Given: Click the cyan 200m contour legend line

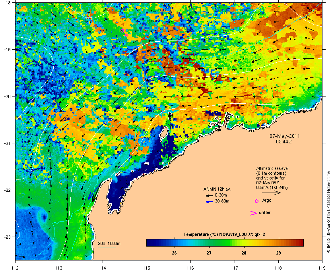Looking at the screenshot, I should 107,247.
